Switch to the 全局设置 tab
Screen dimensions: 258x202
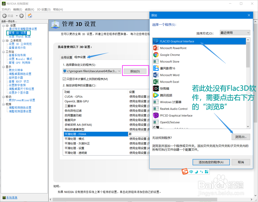(x=67, y=57)
